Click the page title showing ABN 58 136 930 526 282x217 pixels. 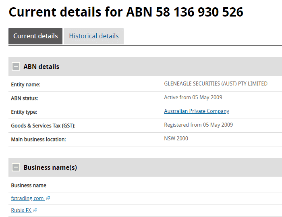(126, 12)
